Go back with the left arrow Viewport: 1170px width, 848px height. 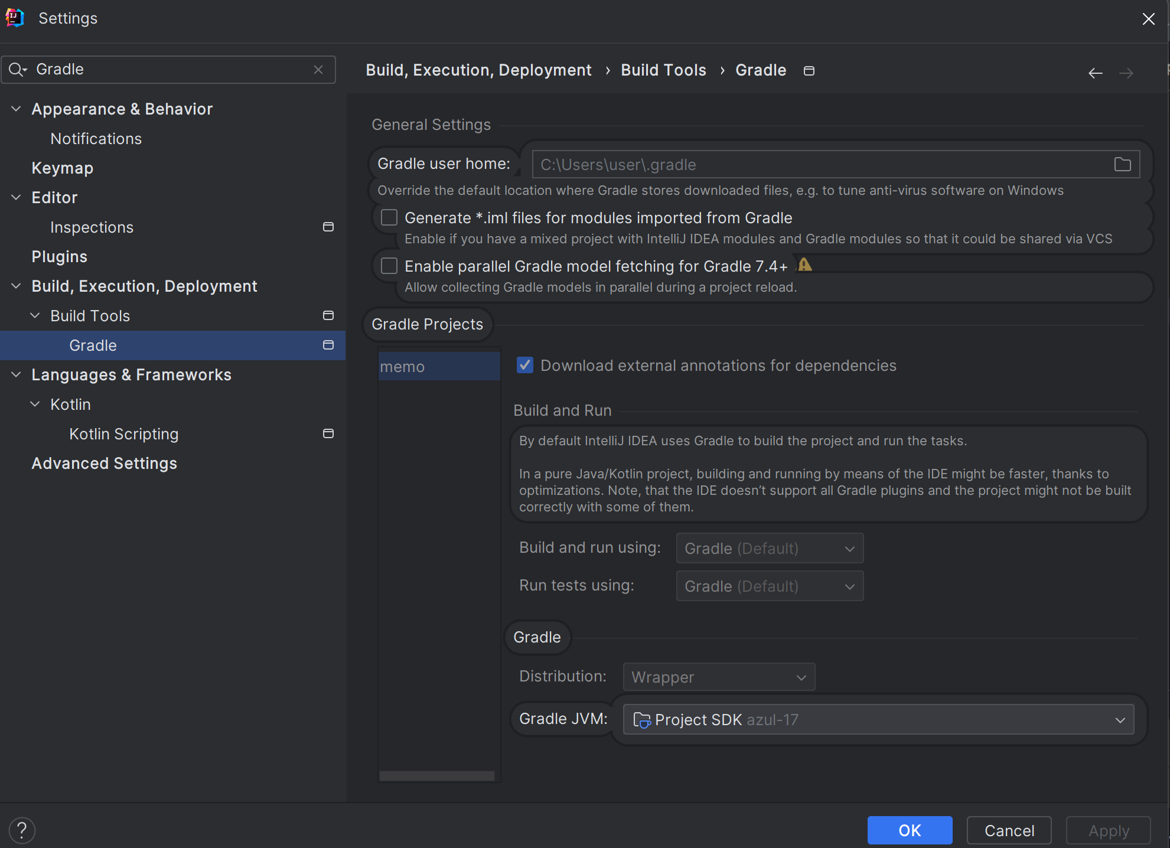(x=1096, y=73)
